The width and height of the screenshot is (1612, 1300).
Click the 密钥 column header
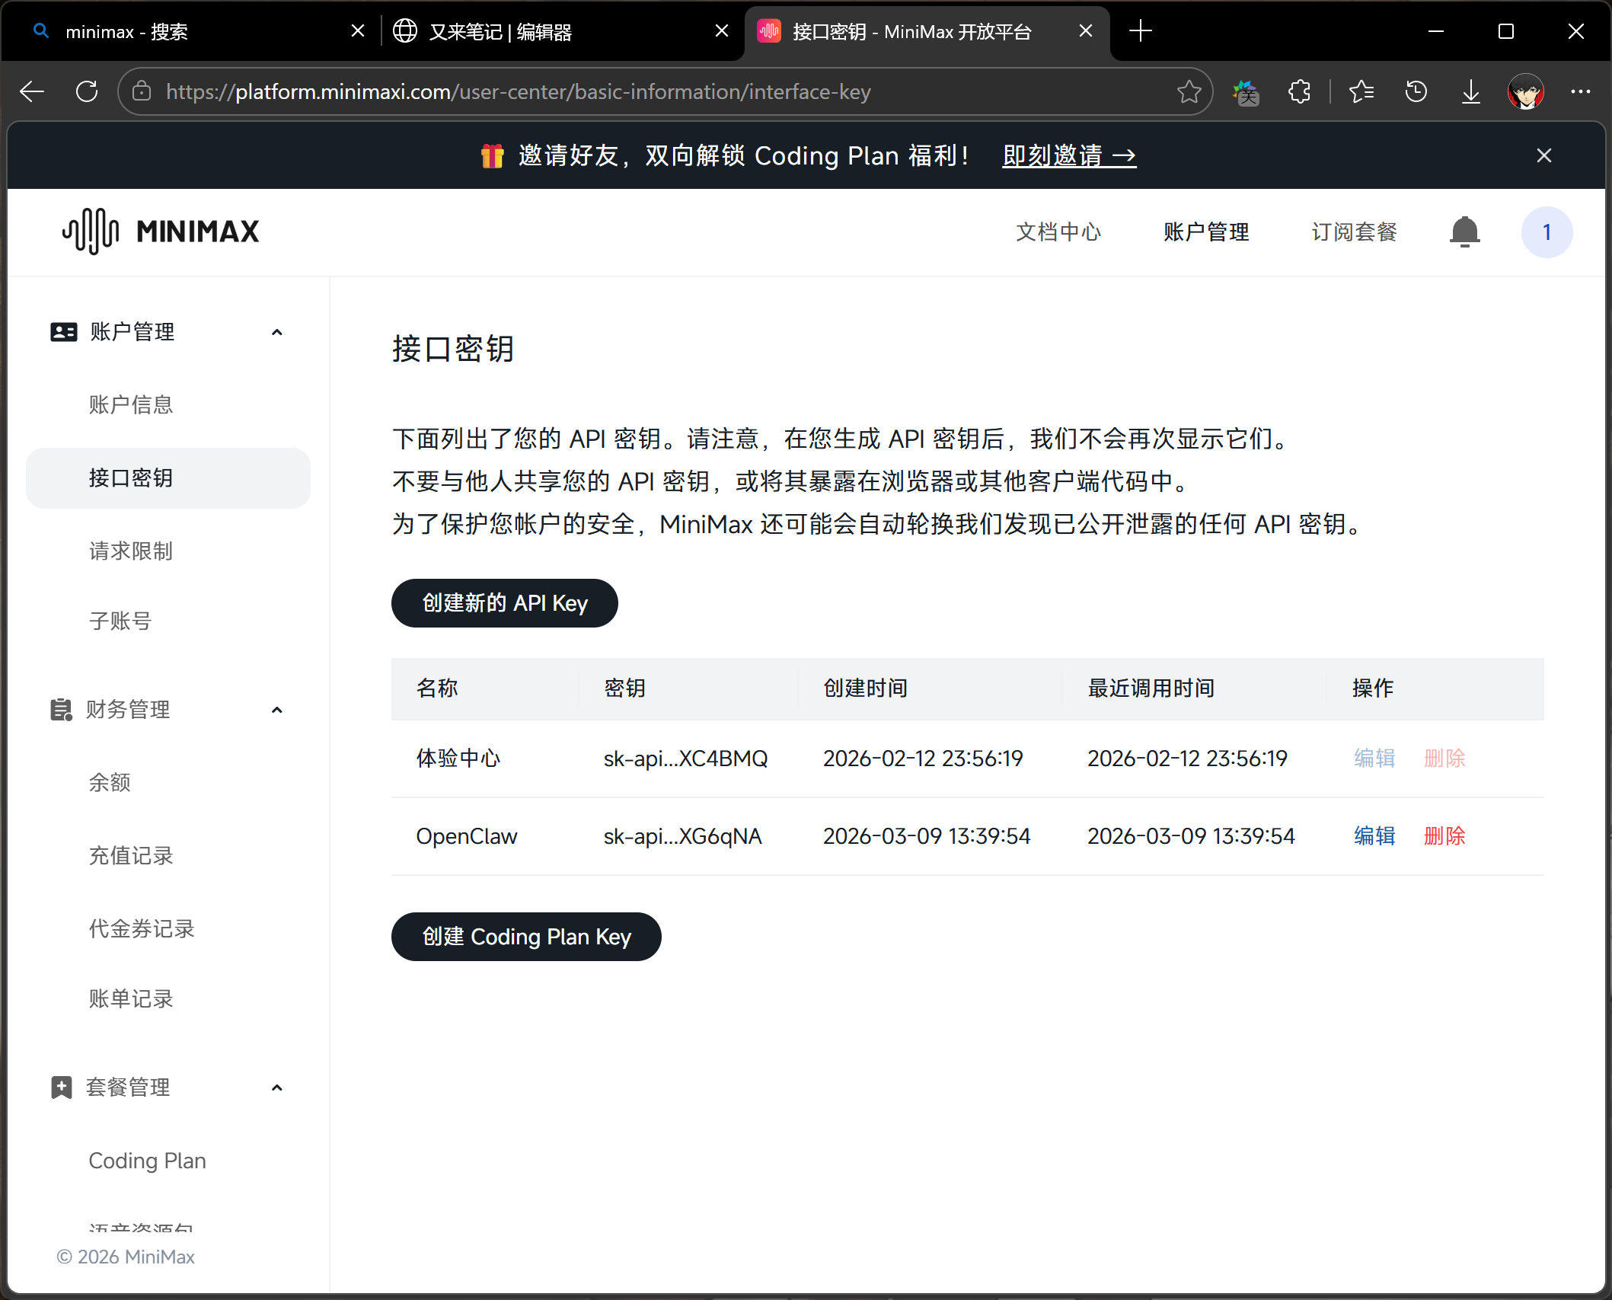(x=624, y=688)
